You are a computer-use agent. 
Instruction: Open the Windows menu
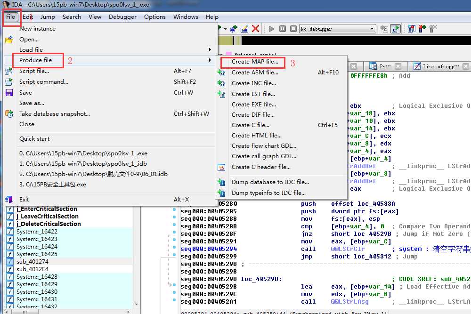point(186,17)
